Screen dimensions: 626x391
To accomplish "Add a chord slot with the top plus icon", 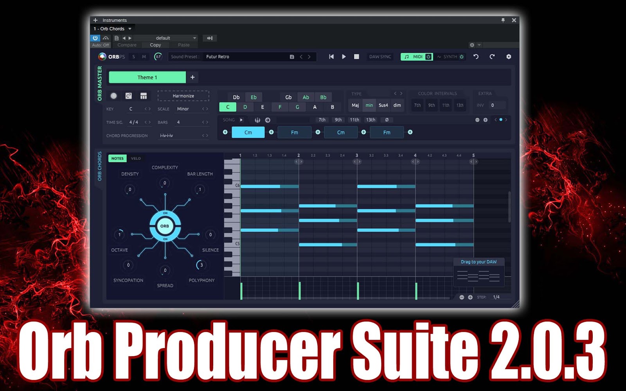I will tap(486, 120).
